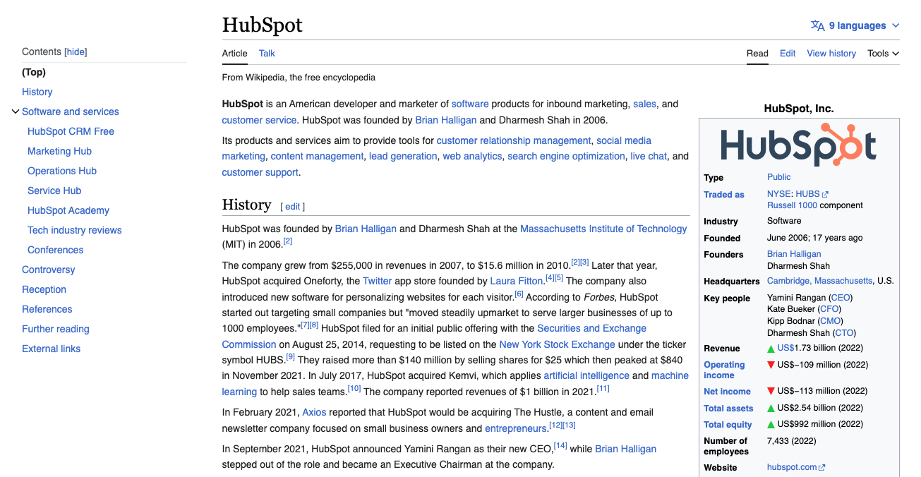Click green revenue increase arrow icon

(x=771, y=349)
